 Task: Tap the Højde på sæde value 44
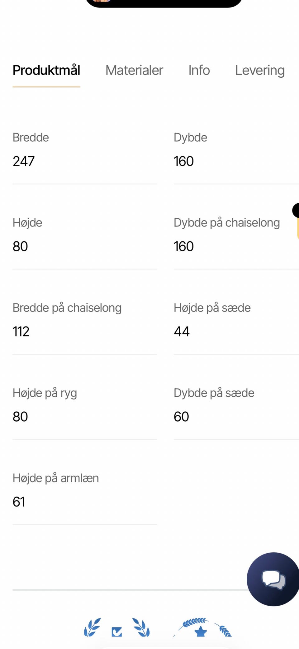click(x=182, y=332)
